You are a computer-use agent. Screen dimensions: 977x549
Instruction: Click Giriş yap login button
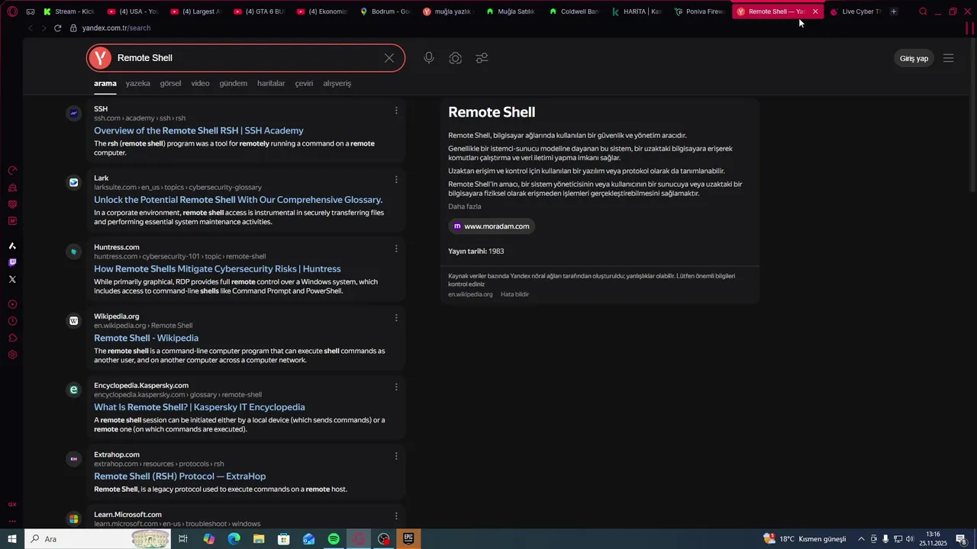(914, 58)
